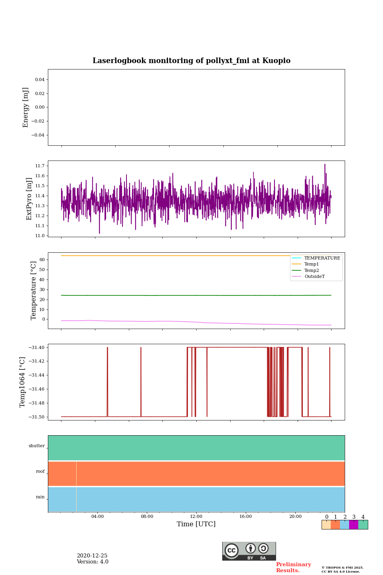Viewport: 383px width, 575px height.
Task: Click the cyan TEMPERATURE legend line marker
Action: point(296,258)
